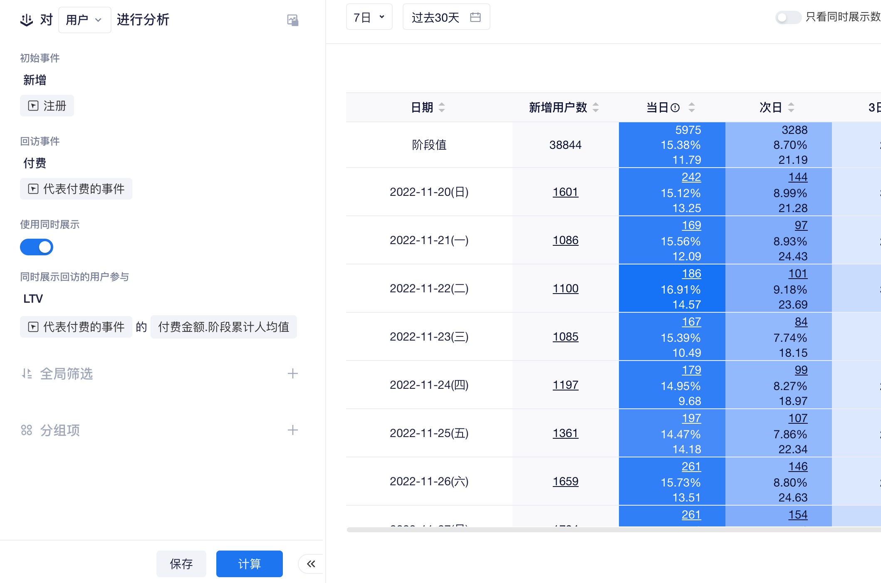Open new user count 1197 link
This screenshot has height=583, width=881.
(x=565, y=385)
